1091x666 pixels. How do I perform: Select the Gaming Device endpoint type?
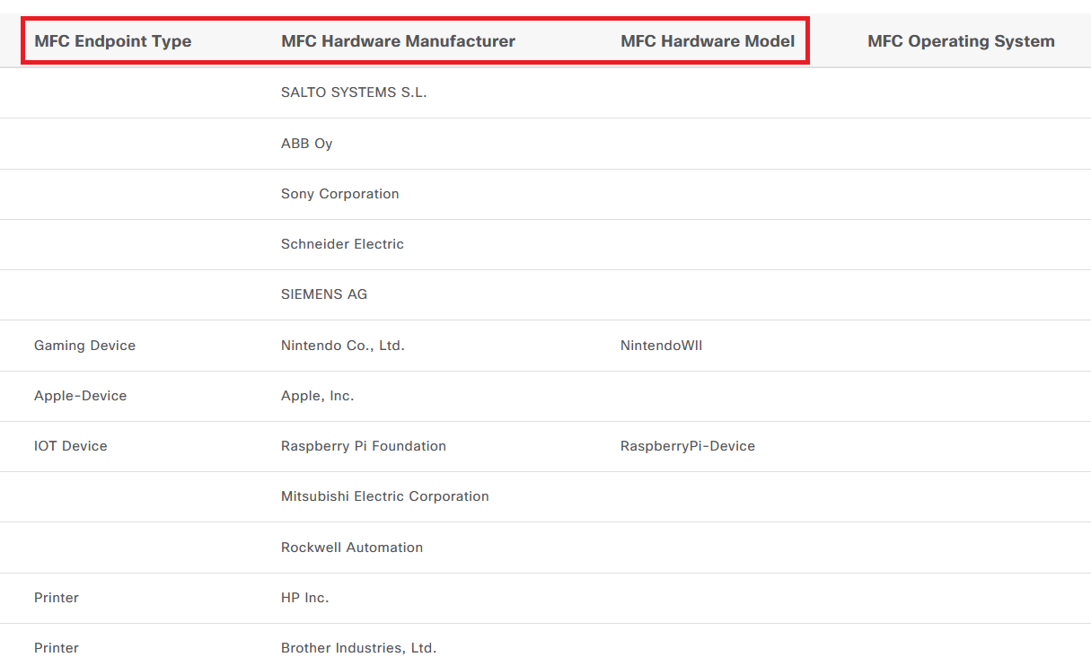coord(84,345)
